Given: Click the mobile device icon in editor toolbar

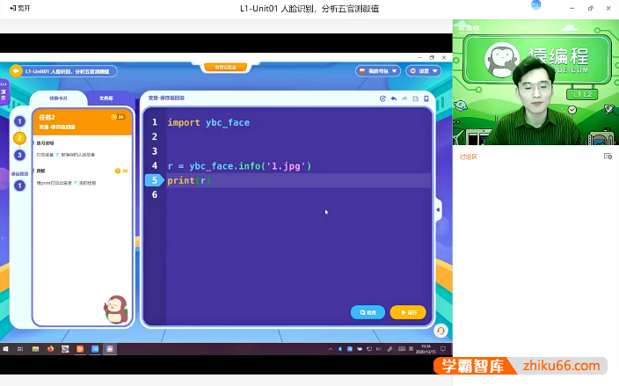Looking at the screenshot, I should click(x=426, y=98).
